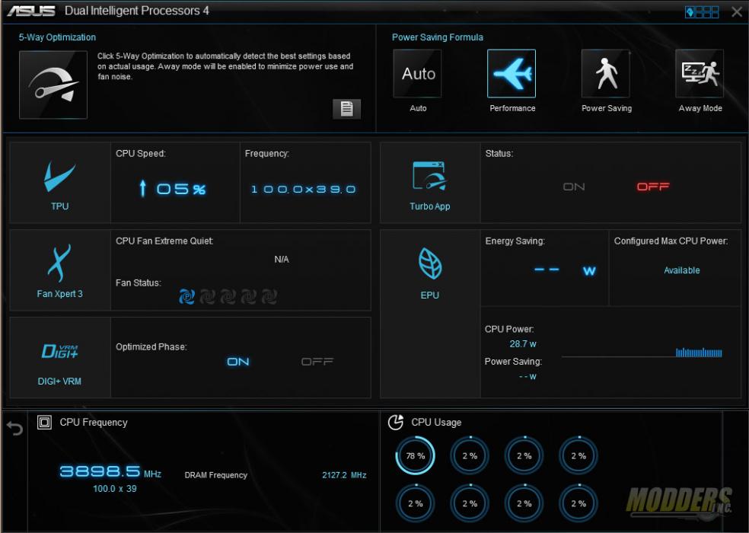Switch to the grid layout view in titlebar
Viewport: 749px width, 533px height.
(709, 11)
